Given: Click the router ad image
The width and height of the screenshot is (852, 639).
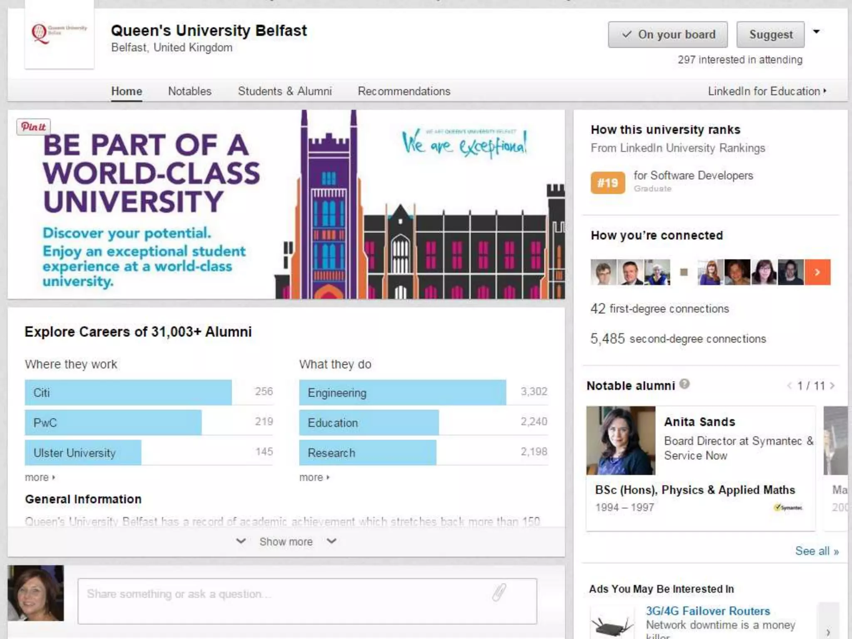Looking at the screenshot, I should tap(612, 624).
